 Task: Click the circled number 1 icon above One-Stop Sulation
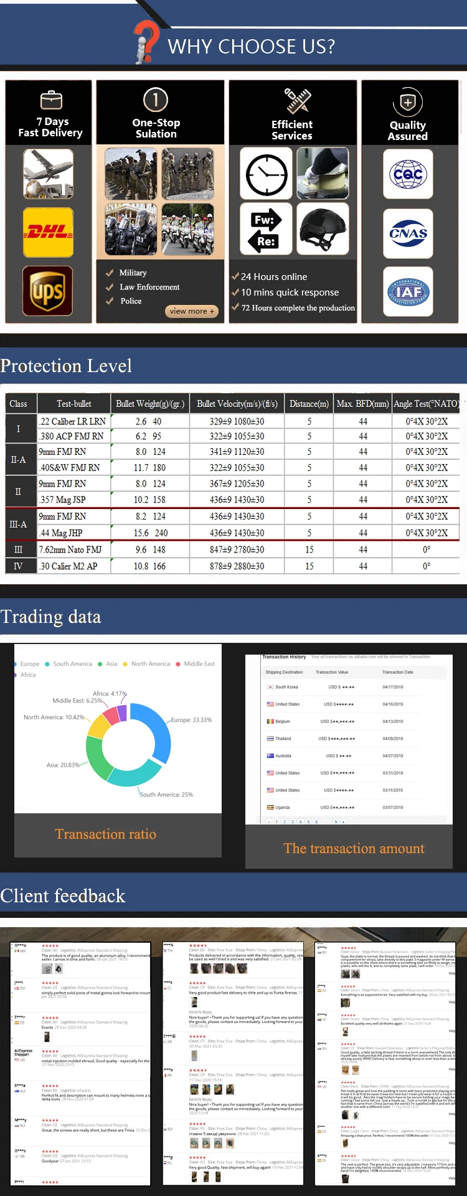[x=156, y=100]
